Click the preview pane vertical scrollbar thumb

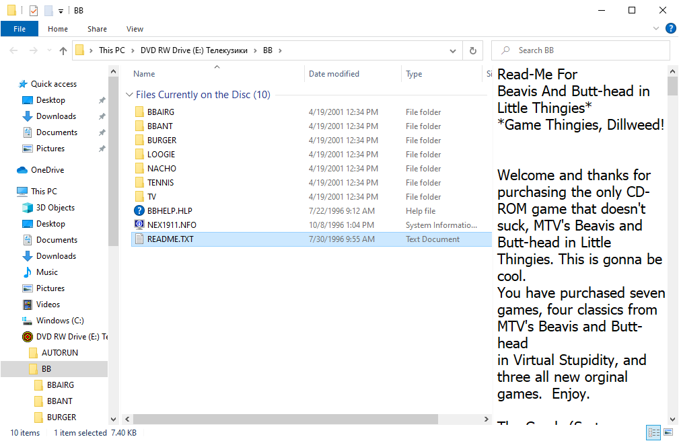pyautogui.click(x=672, y=85)
